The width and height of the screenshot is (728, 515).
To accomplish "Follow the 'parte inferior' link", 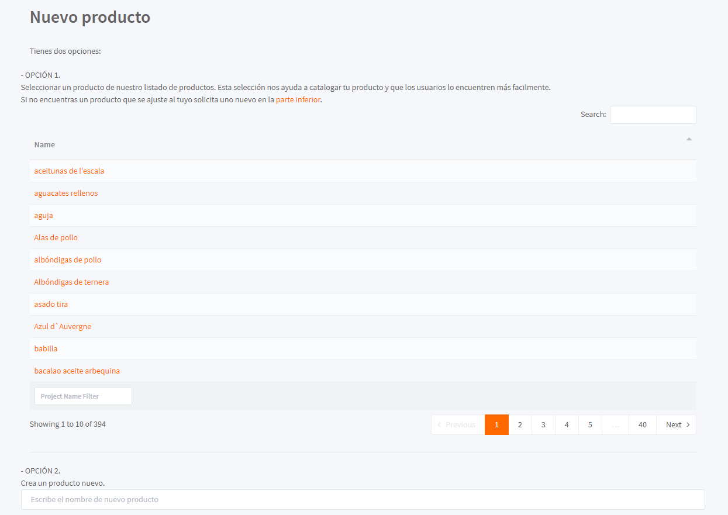I will 298,100.
